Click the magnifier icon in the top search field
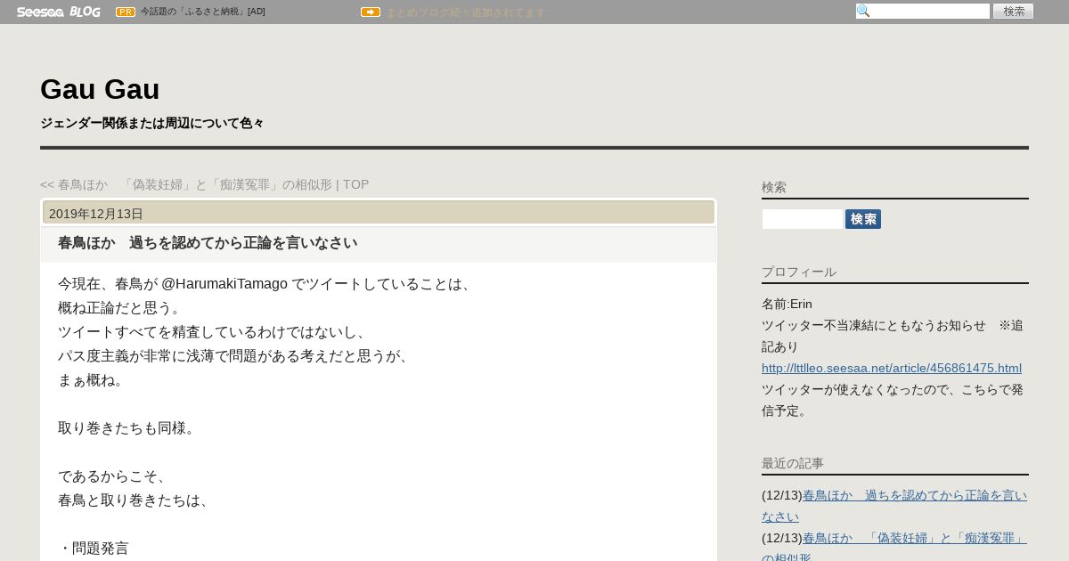Viewport: 1069px width, 561px height. 863,11
